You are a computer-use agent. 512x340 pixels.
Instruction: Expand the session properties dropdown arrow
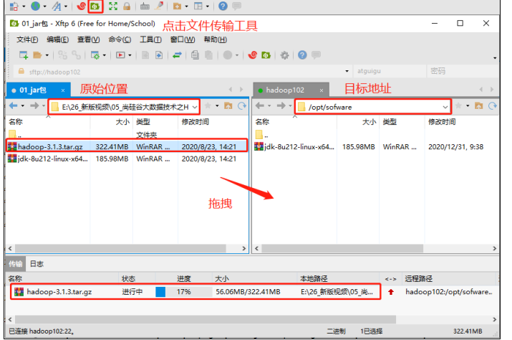tap(105, 55)
